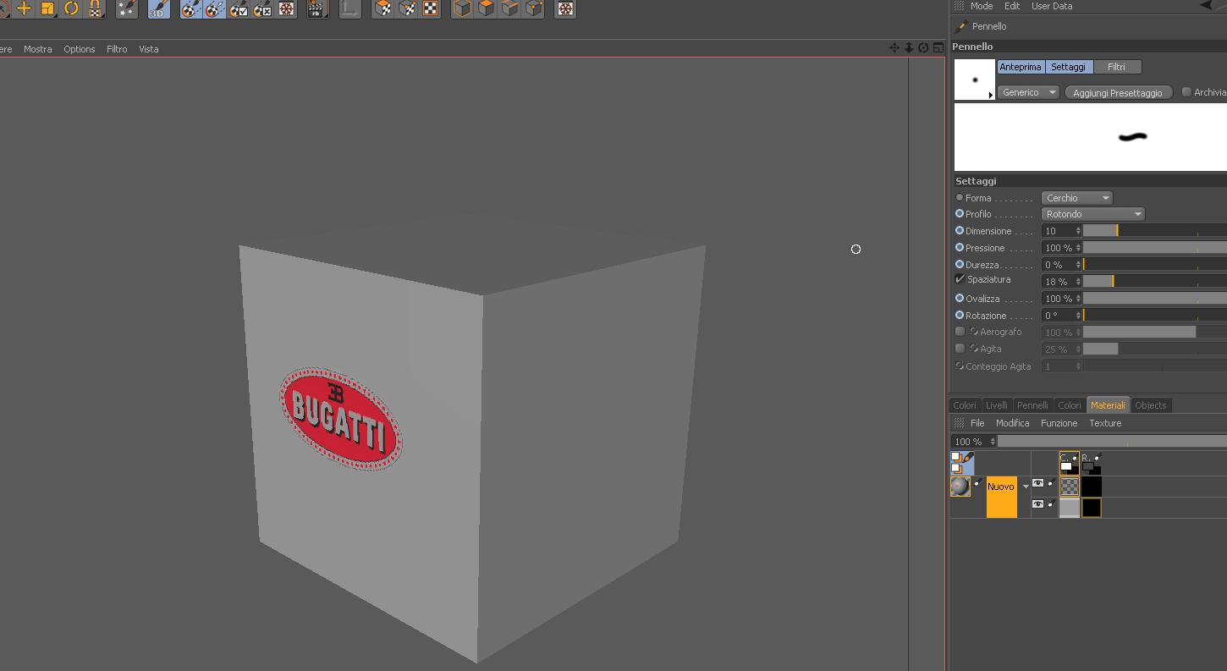Image resolution: width=1227 pixels, height=671 pixels.
Task: Click the viewport pan arrows icon
Action: [x=894, y=48]
